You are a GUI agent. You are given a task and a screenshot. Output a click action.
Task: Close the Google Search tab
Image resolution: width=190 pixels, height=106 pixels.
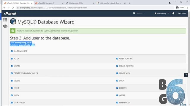coord(125,3)
